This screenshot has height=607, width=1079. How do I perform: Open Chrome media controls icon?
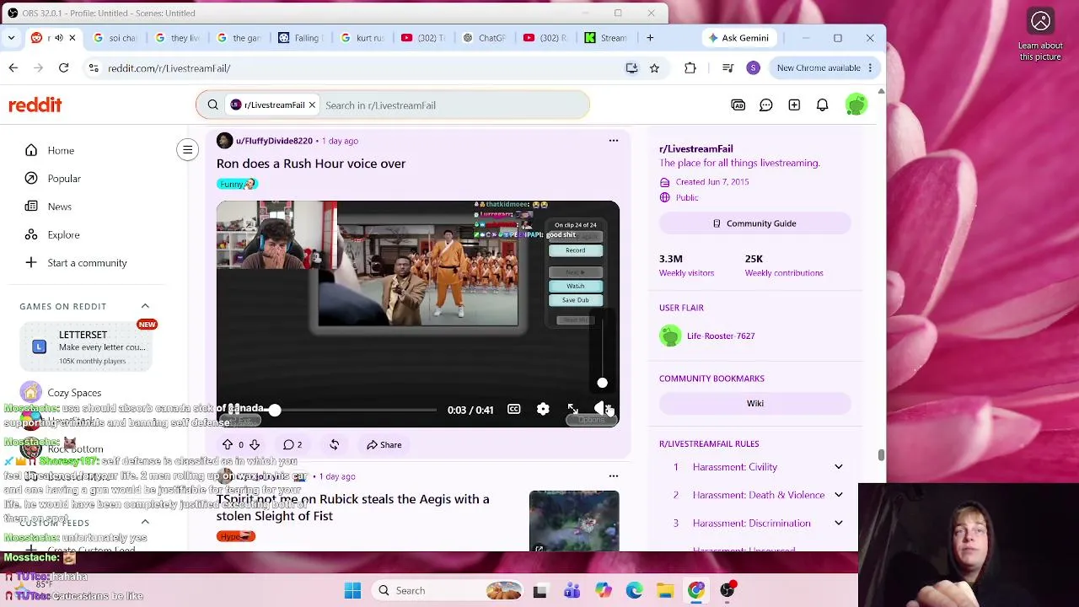pos(727,68)
